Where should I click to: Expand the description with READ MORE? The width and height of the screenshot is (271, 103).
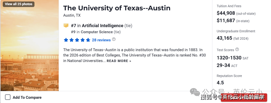pos(119,61)
